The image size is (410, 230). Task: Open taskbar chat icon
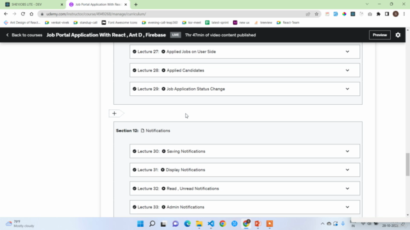tap(176, 224)
